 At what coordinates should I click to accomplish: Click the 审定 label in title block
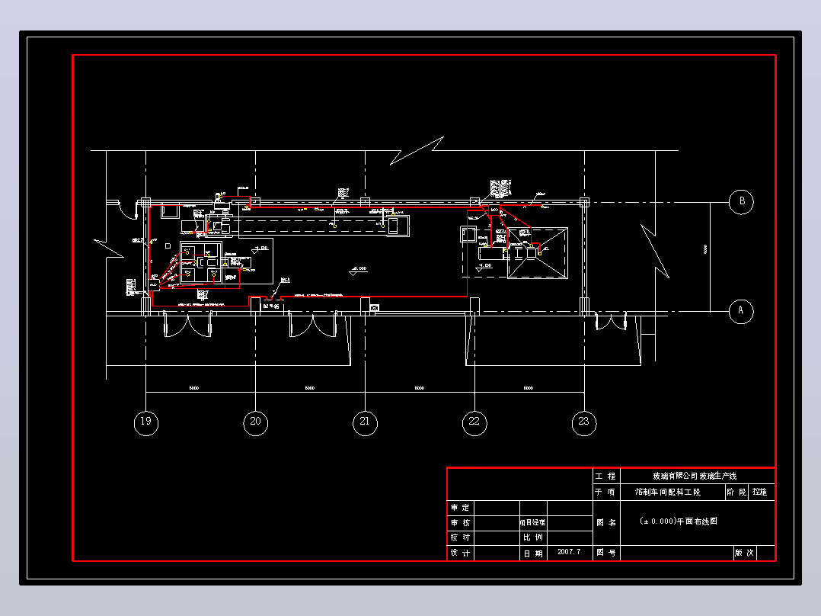tap(461, 508)
